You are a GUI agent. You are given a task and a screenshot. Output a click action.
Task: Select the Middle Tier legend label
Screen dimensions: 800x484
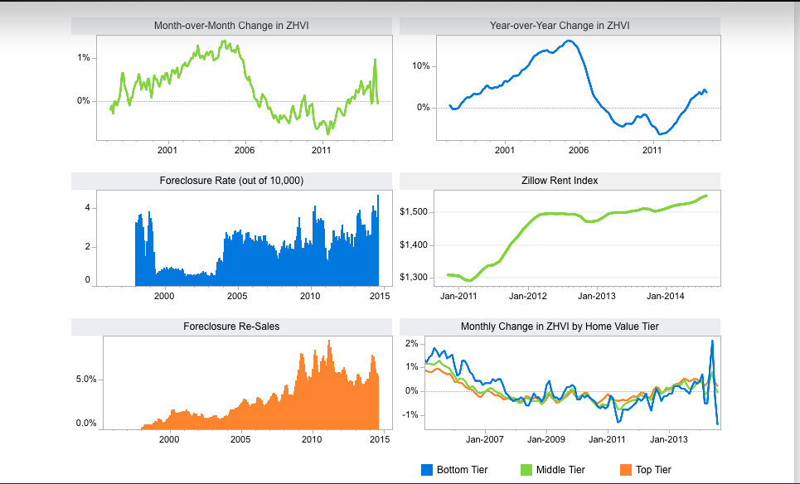point(560,470)
